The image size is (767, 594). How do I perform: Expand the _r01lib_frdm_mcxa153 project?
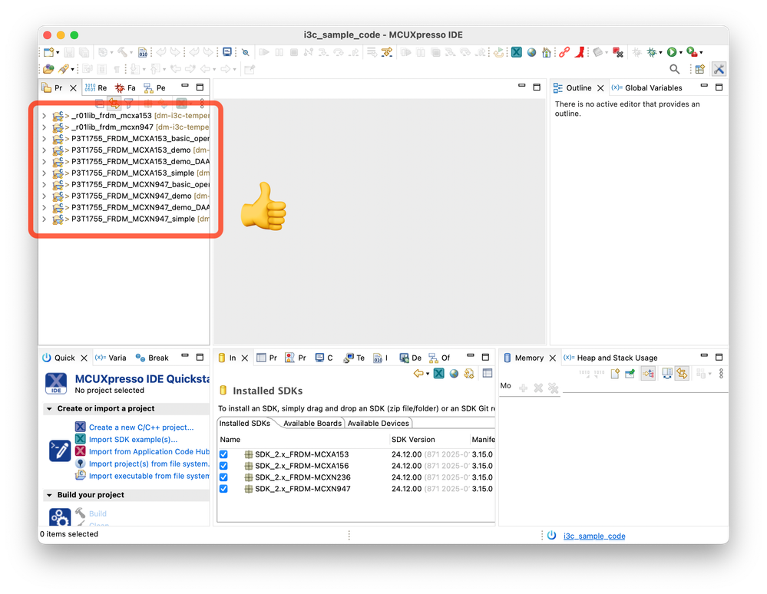pyautogui.click(x=44, y=116)
